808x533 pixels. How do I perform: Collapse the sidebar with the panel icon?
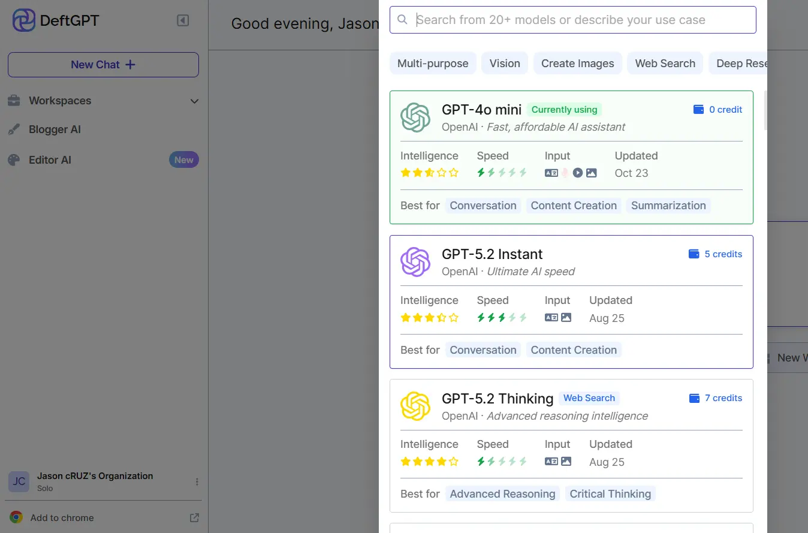coord(183,21)
